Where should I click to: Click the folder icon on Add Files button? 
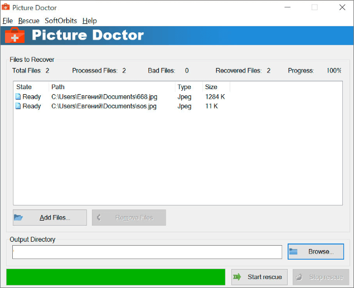tap(18, 217)
